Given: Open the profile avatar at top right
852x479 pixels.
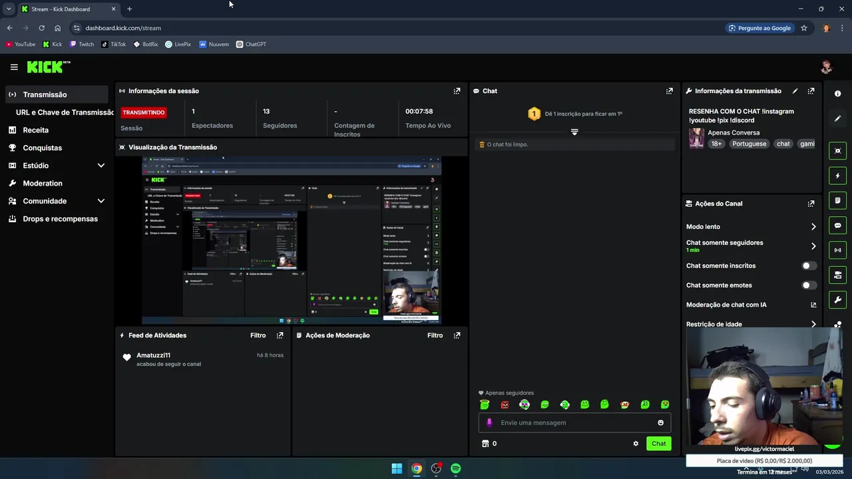Looking at the screenshot, I should (x=826, y=67).
